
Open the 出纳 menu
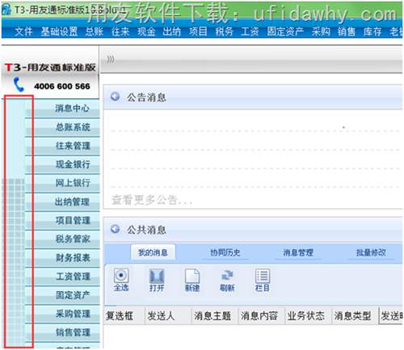[171, 31]
